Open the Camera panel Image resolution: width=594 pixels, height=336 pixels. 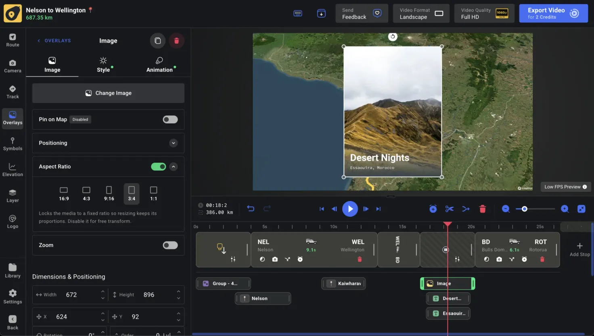pos(13,66)
